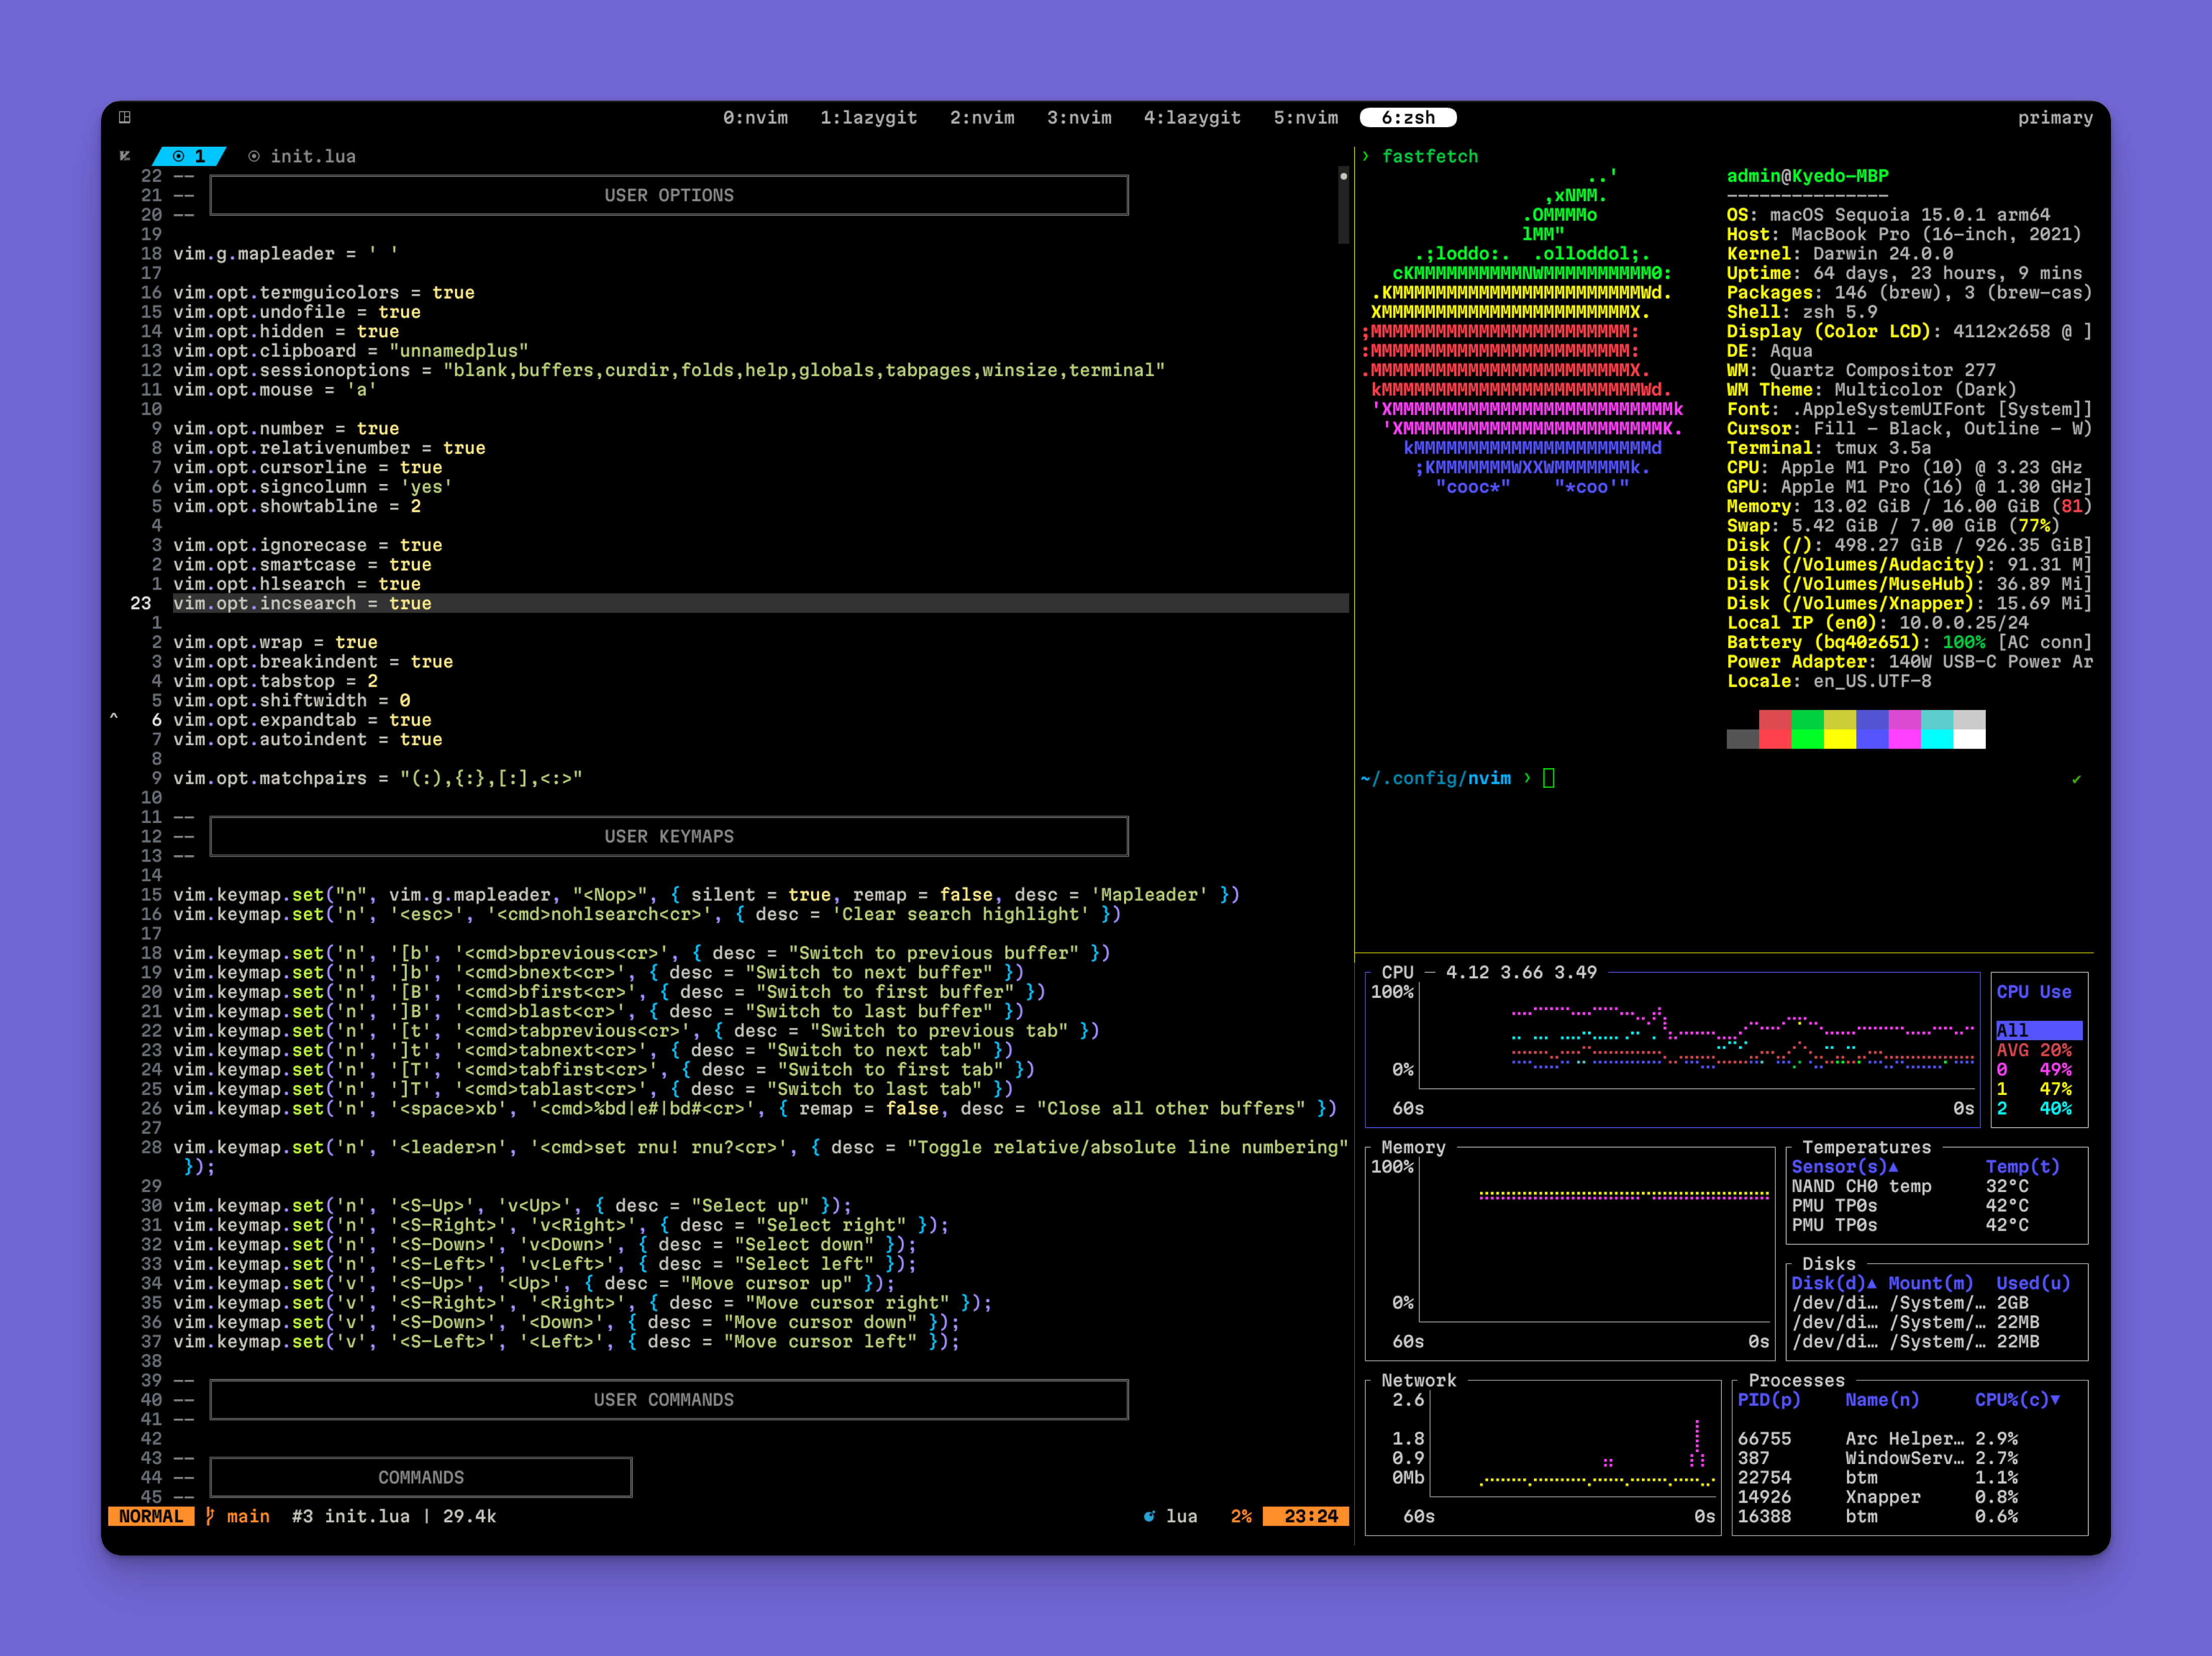
Task: Click the Lua filetype icon in statusline
Action: click(x=1149, y=1516)
